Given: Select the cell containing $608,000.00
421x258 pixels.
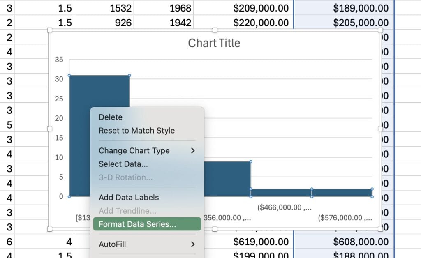Looking at the screenshot, I should point(361,242).
